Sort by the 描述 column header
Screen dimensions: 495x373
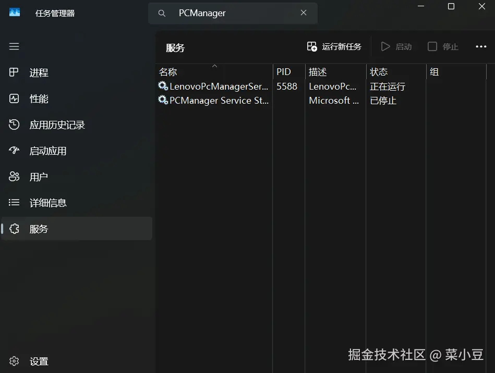335,72
